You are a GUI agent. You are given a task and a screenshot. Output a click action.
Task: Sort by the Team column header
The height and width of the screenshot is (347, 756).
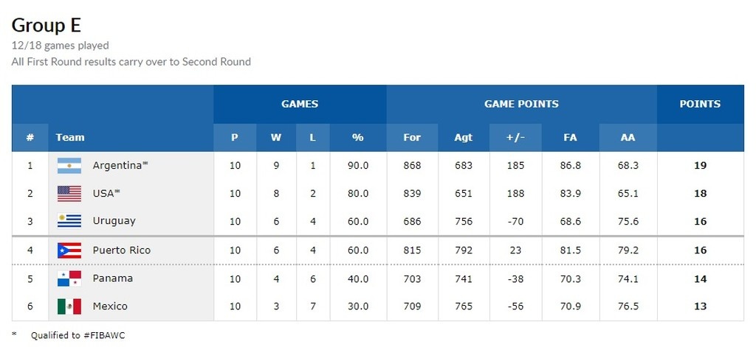pos(70,137)
